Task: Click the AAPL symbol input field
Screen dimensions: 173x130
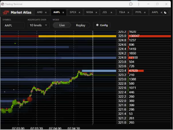Action: [x=14, y=25]
